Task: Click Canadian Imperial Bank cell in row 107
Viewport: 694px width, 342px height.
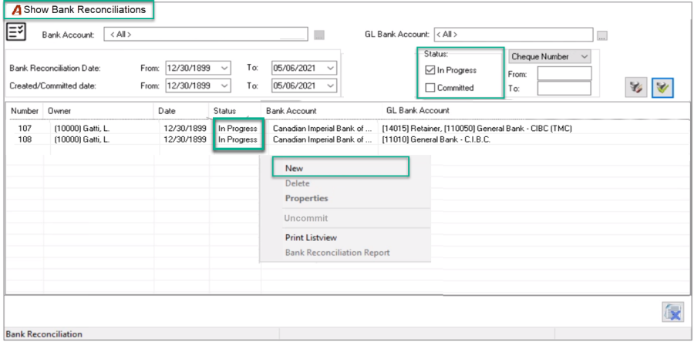Action: pyautogui.click(x=322, y=129)
